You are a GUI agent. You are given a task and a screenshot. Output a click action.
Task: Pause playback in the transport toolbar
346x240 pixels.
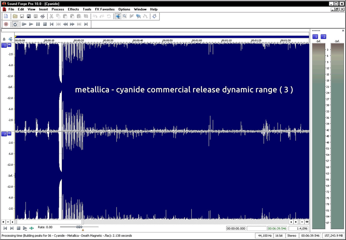tap(38, 24)
